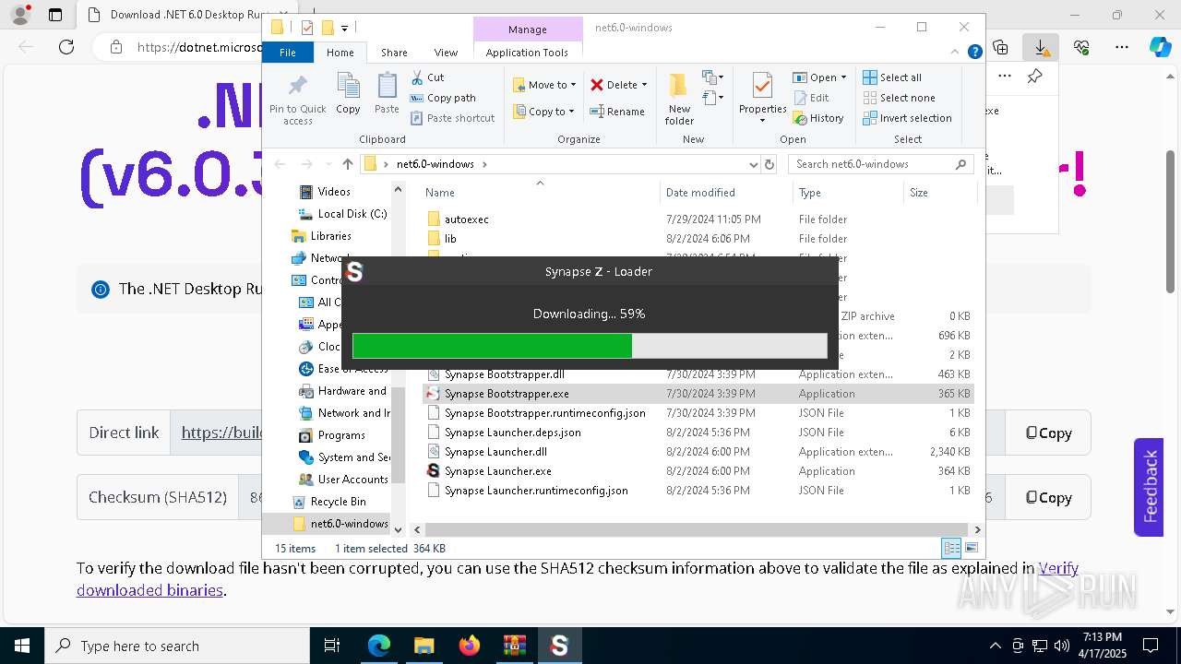The image size is (1181, 664).
Task: Go up one folder level arrow
Action: pyautogui.click(x=347, y=164)
